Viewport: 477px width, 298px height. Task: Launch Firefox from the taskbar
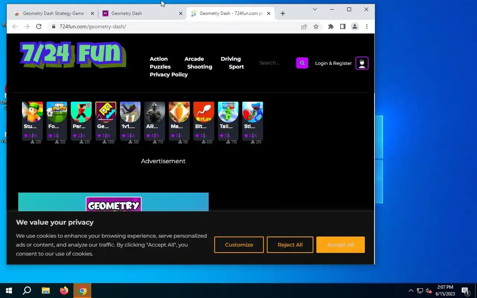pyautogui.click(x=64, y=291)
